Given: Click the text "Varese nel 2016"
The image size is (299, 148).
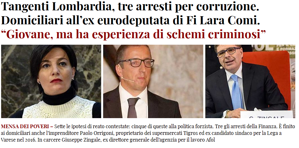Looking at the screenshot, I should [x=18, y=140].
